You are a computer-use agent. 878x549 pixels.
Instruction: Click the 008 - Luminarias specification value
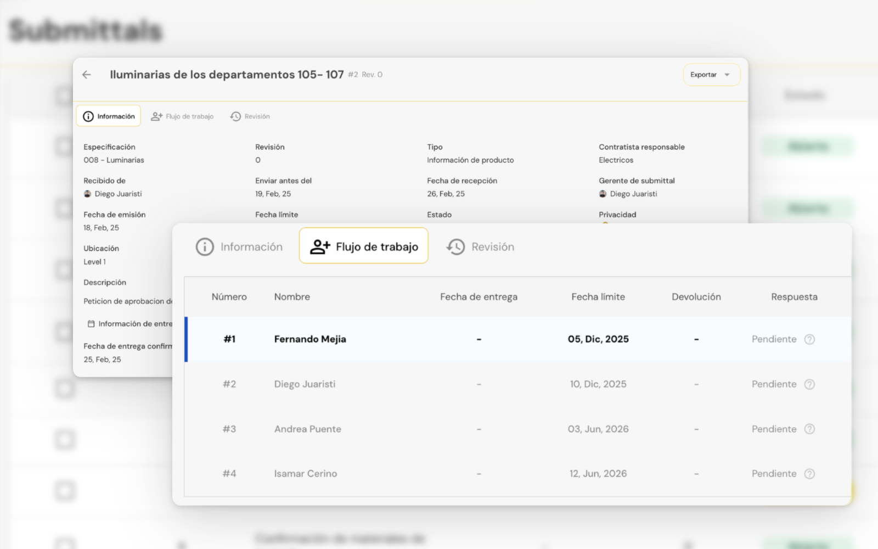(x=114, y=160)
